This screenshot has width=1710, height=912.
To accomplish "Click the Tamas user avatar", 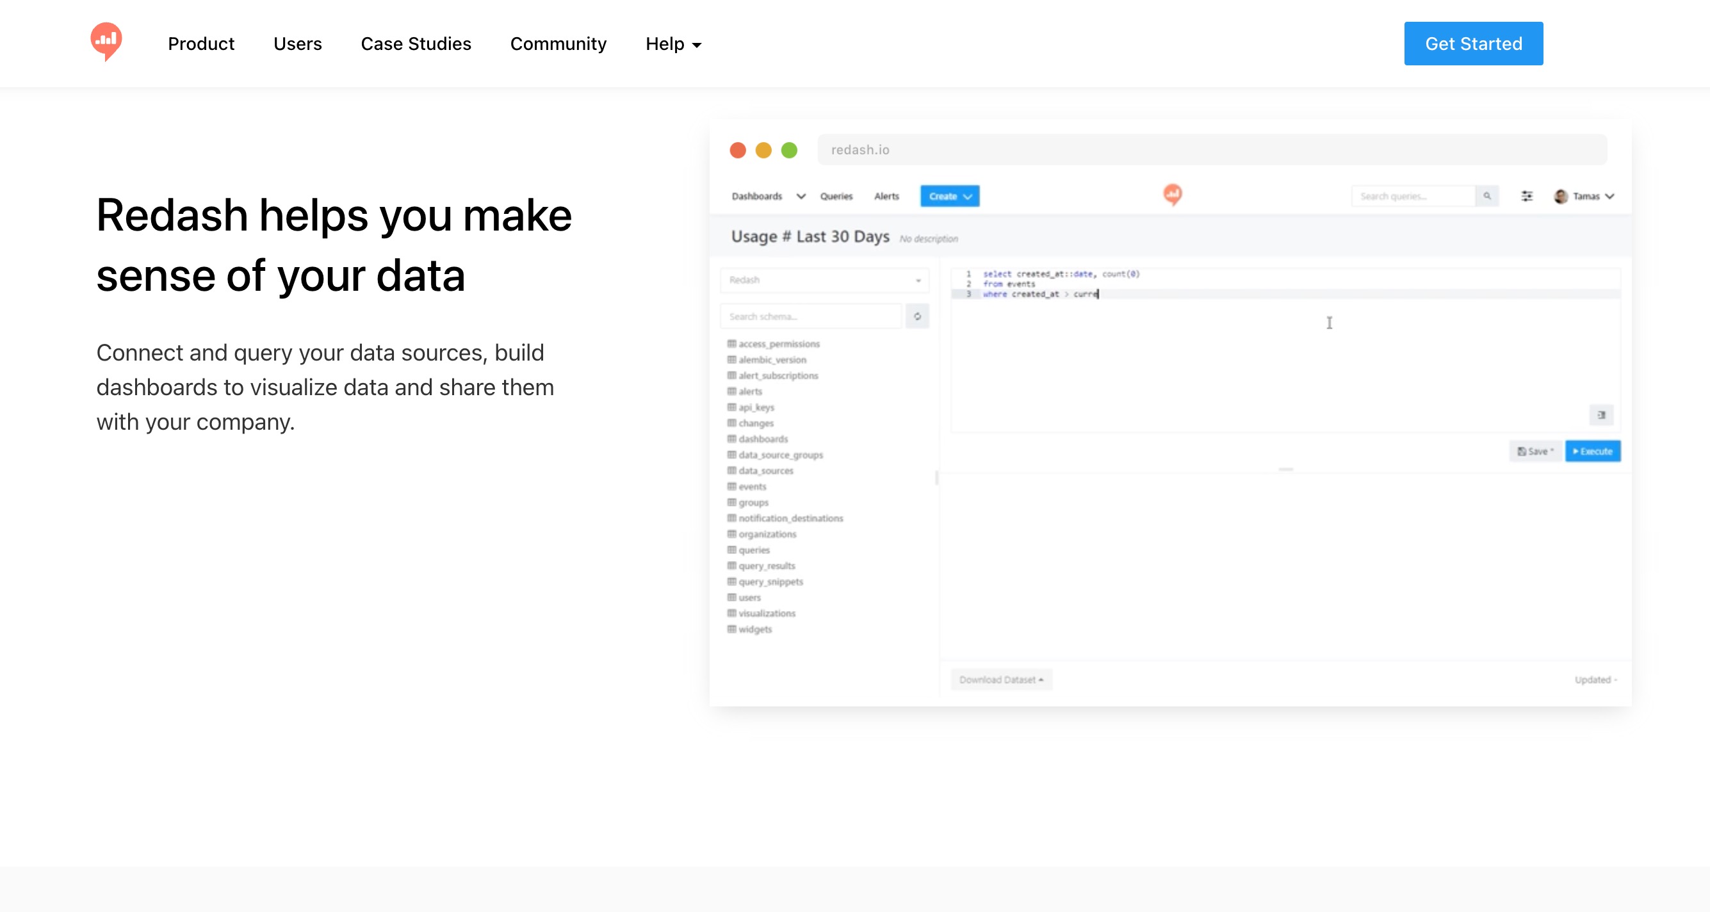I will tap(1561, 197).
